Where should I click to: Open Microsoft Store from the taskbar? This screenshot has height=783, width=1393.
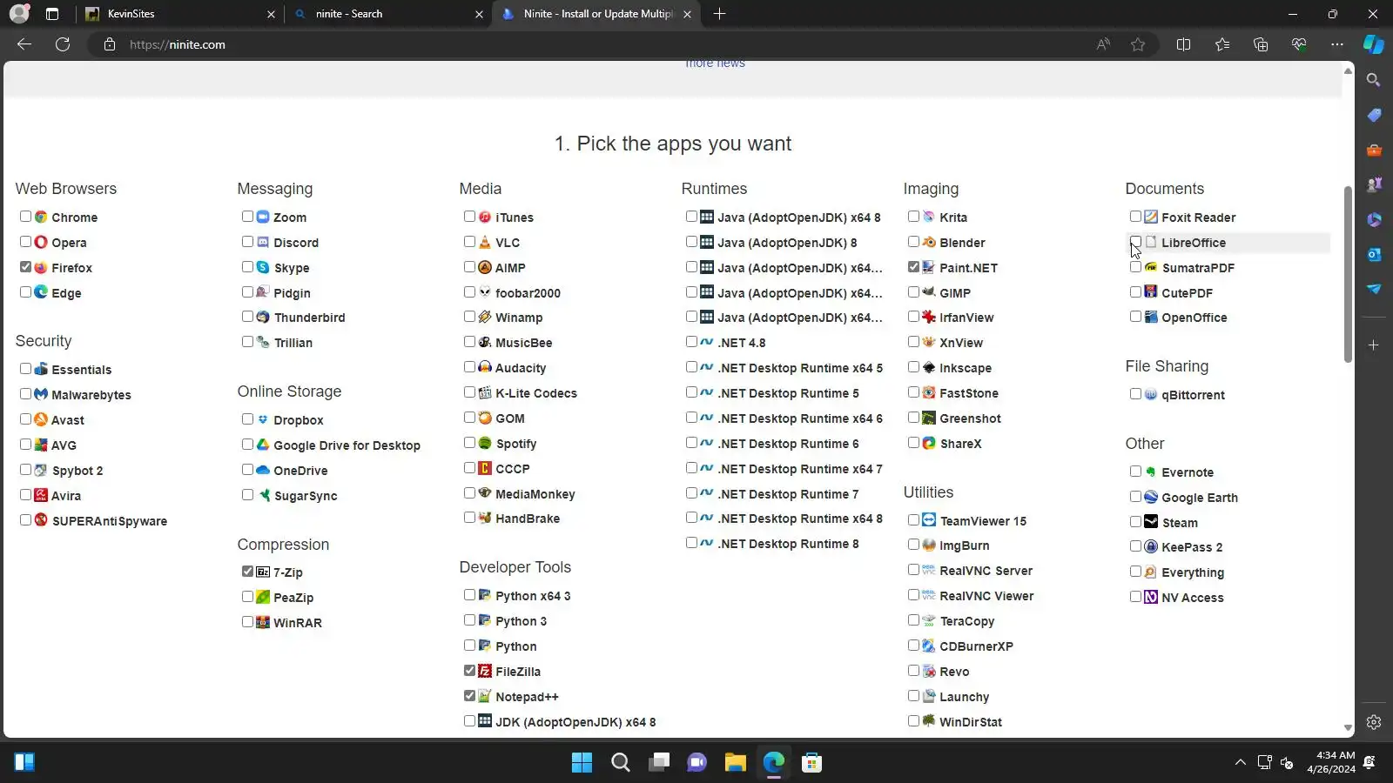point(812,763)
